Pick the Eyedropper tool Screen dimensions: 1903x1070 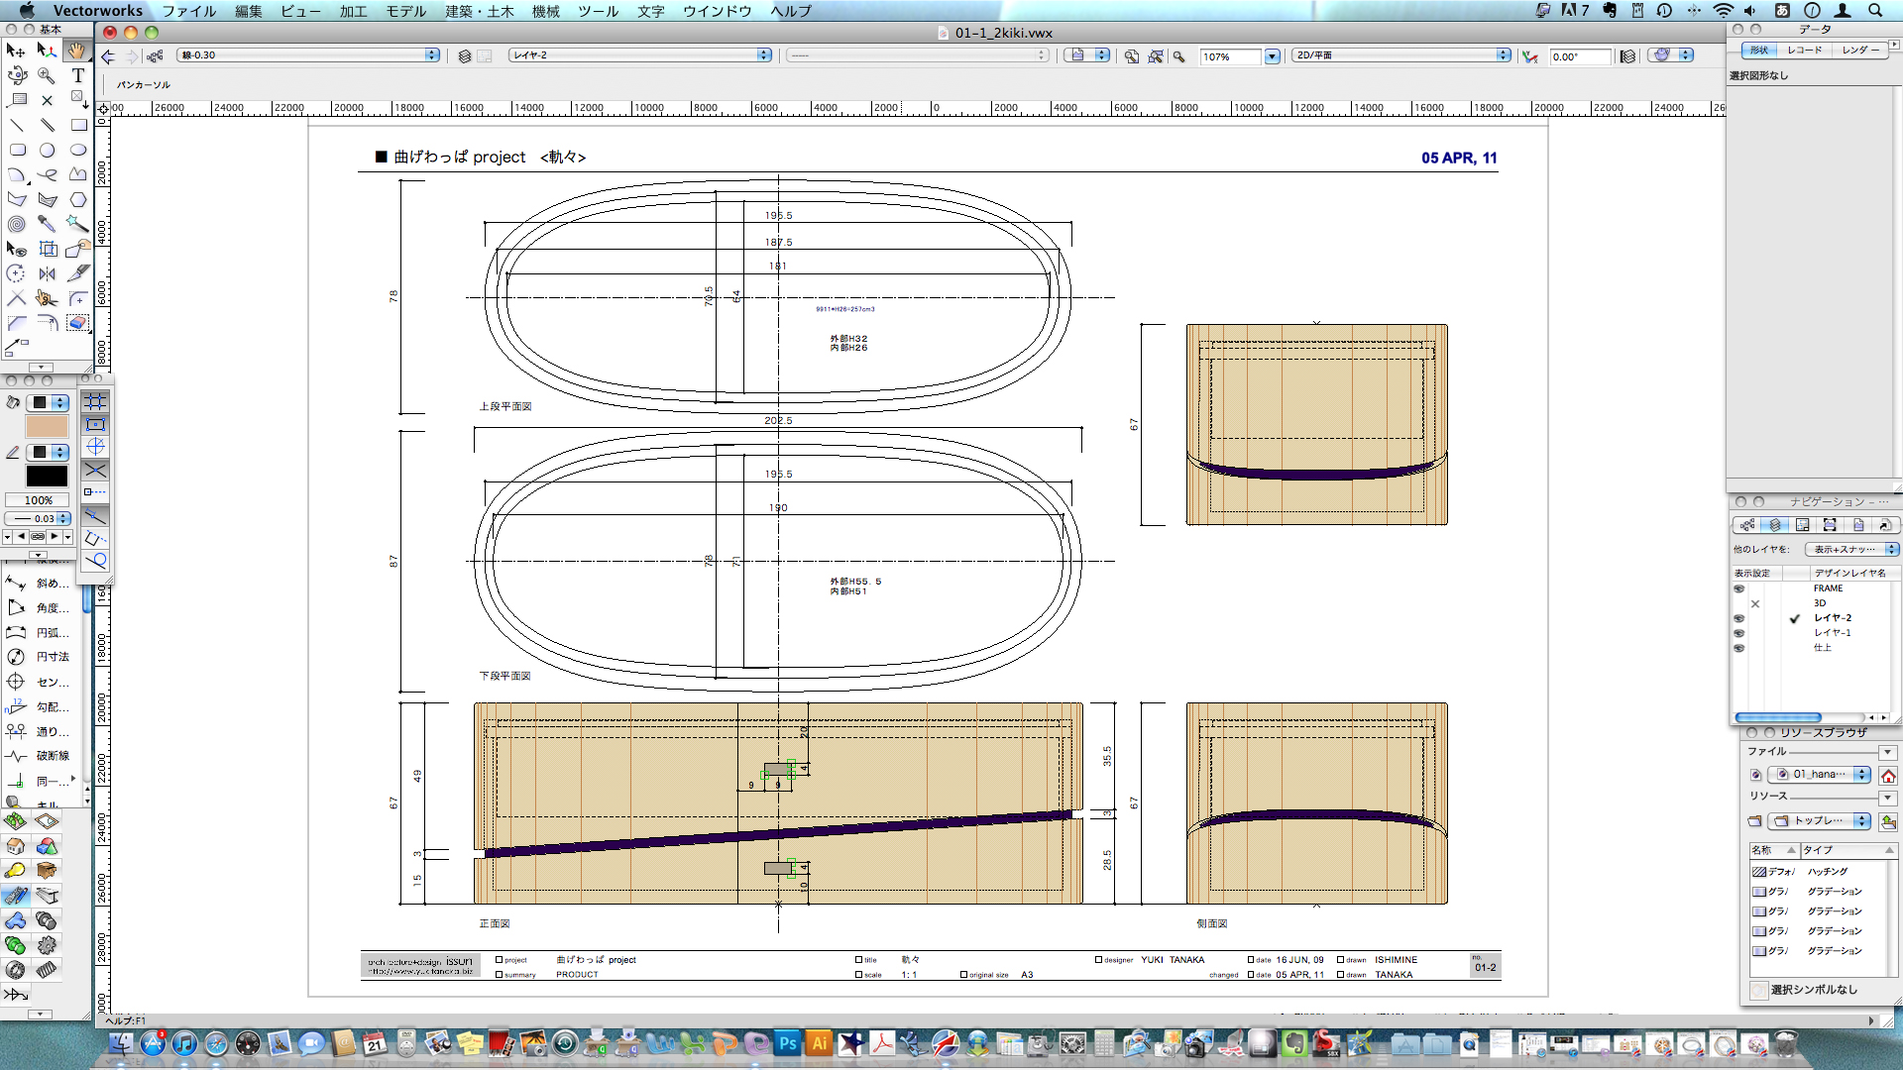(x=47, y=224)
